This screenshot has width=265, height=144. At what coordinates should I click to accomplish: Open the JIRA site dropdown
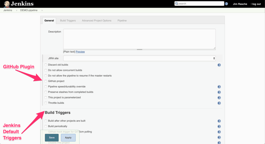coord(139,58)
